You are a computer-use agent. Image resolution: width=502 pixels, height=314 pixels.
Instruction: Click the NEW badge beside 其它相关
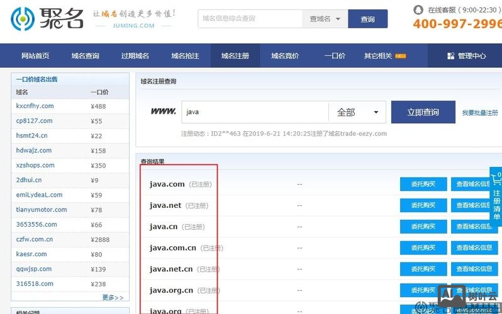coord(400,56)
